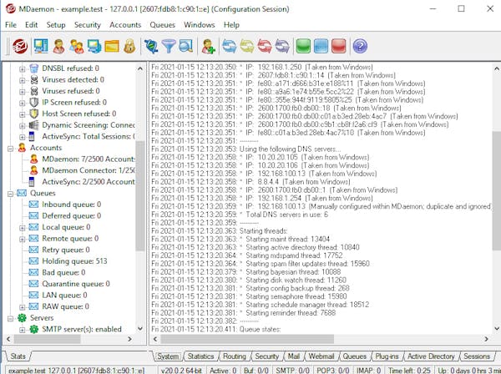This screenshot has height=374, width=501.
Task: Switch to the Sessions log tab
Action: tap(477, 356)
